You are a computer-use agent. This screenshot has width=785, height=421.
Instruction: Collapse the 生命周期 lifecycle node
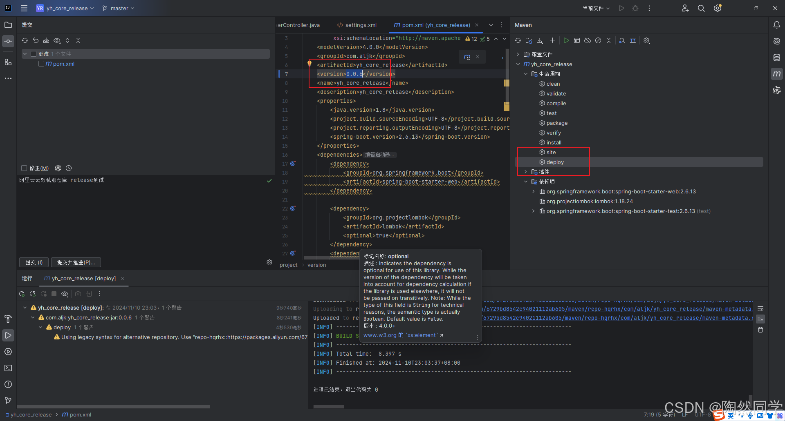coord(526,74)
